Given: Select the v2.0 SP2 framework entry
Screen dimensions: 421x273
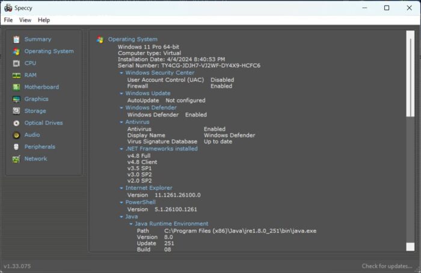Looking at the screenshot, I should point(140,181).
